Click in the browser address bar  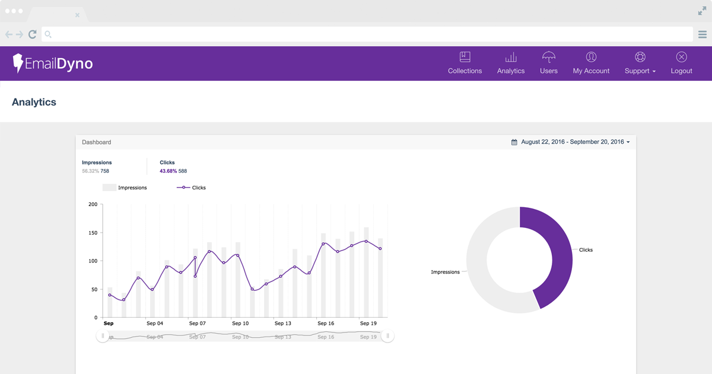click(368, 34)
